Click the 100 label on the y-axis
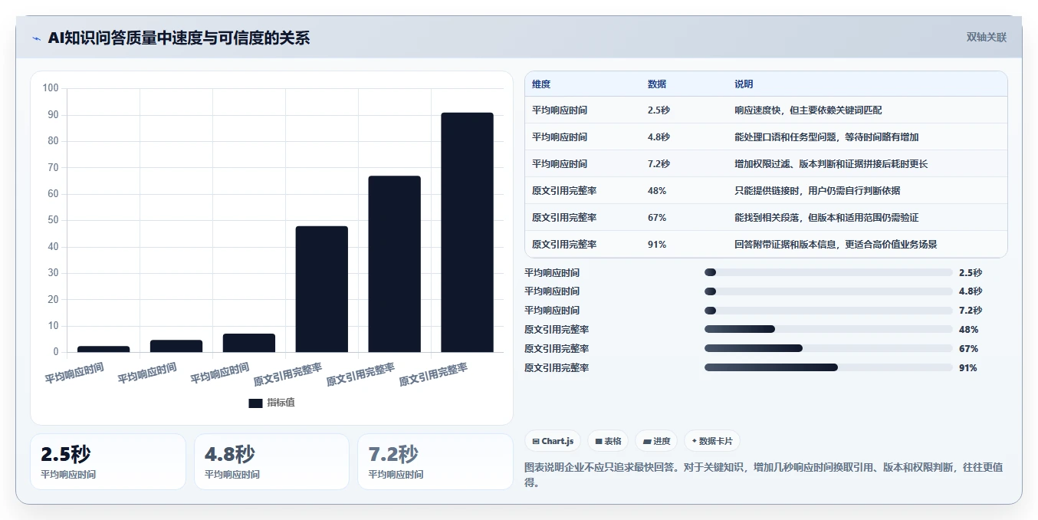Viewport: 1038px width, 520px height. [51, 88]
